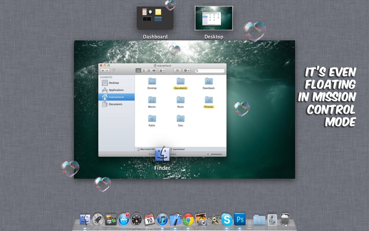Select marianlocal in the sidebar

pyautogui.click(x=117, y=97)
